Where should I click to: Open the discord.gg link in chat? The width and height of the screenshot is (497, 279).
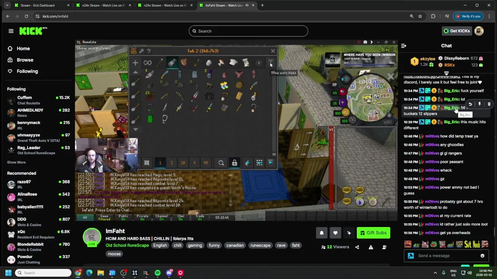pos(432,77)
